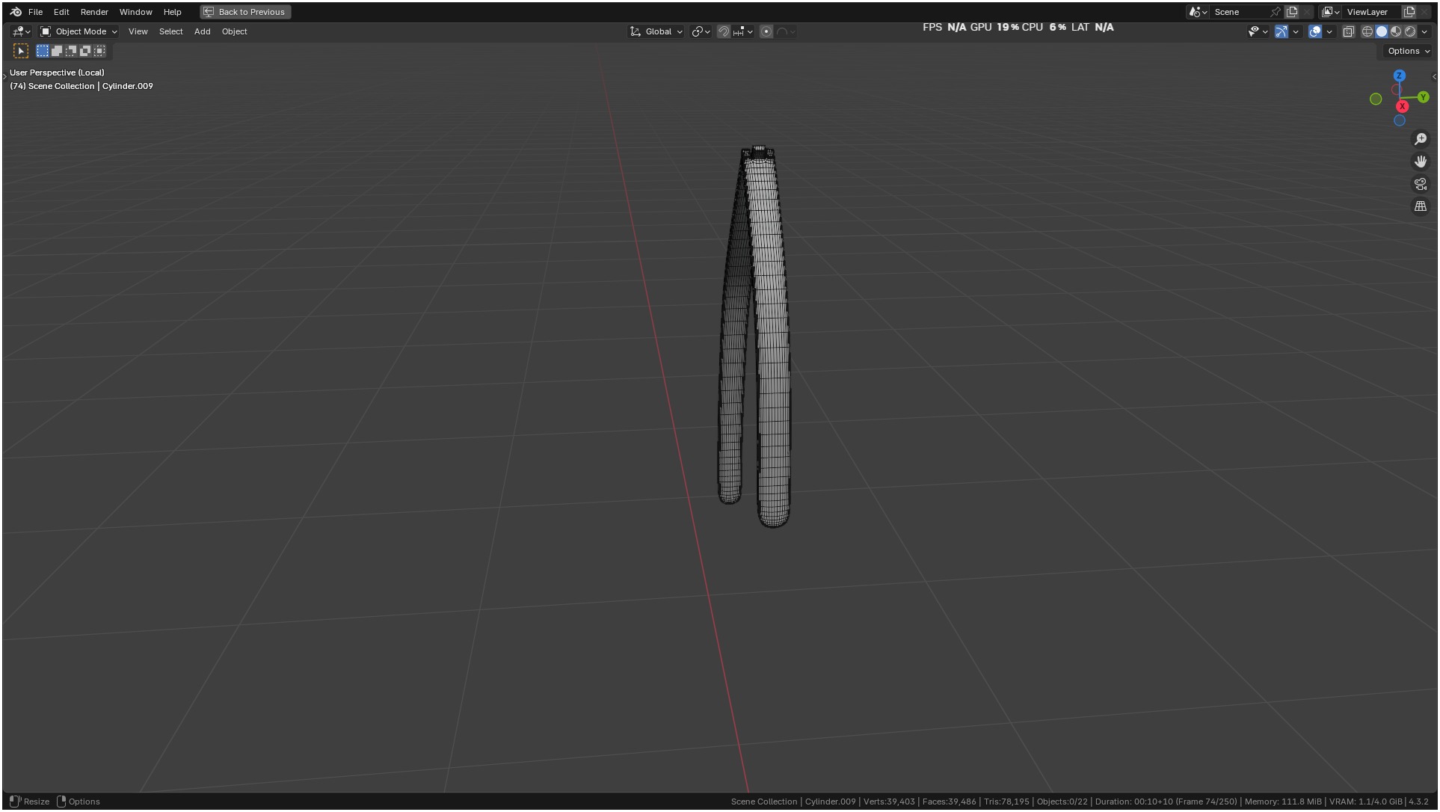Toggle X-ray display
The image size is (1440, 812).
click(x=1349, y=31)
